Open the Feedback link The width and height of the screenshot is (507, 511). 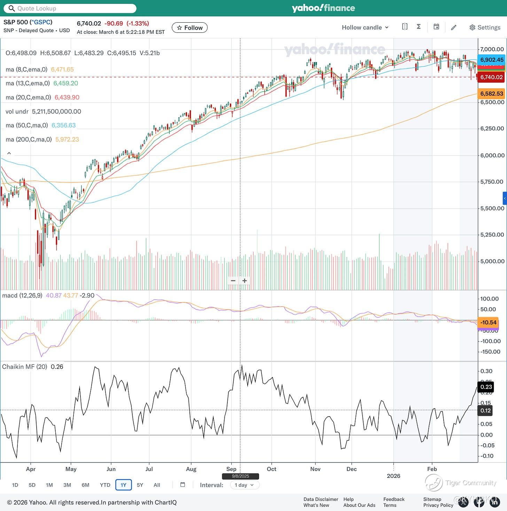[x=394, y=499]
